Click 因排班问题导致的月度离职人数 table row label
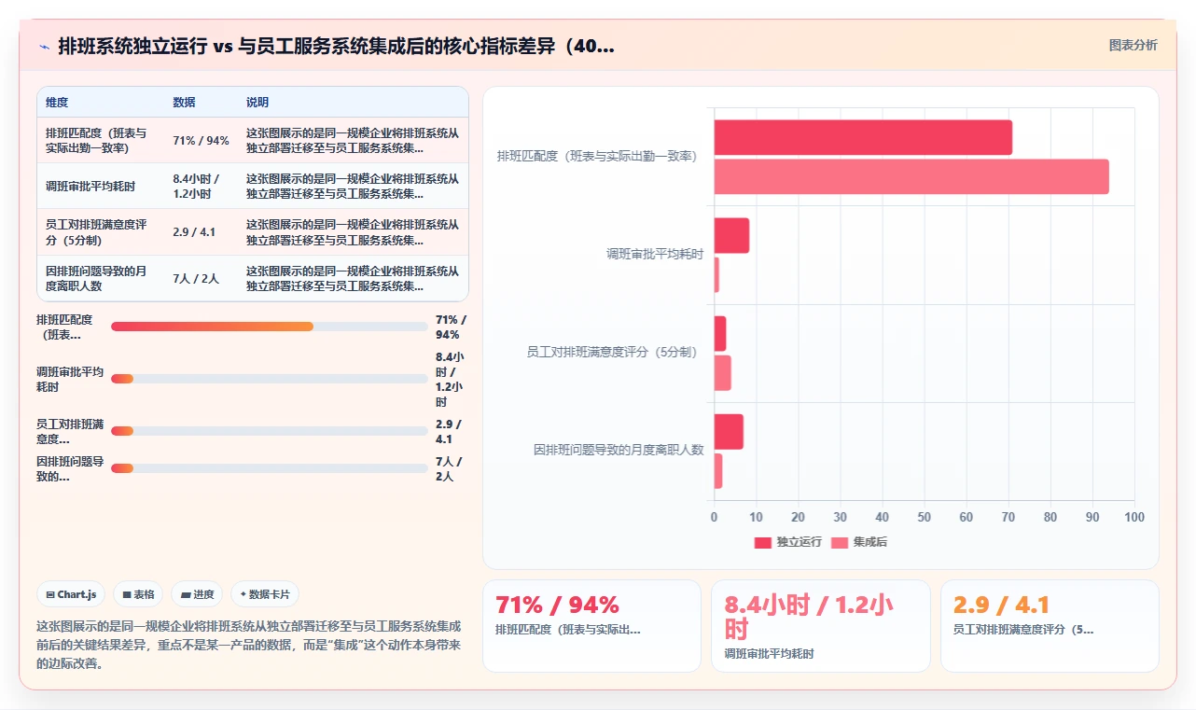The image size is (1196, 710). click(96, 278)
